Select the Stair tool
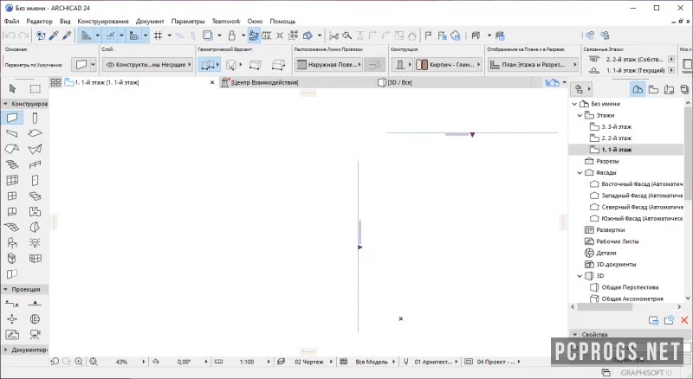The height and width of the screenshot is (379, 693). [12, 164]
